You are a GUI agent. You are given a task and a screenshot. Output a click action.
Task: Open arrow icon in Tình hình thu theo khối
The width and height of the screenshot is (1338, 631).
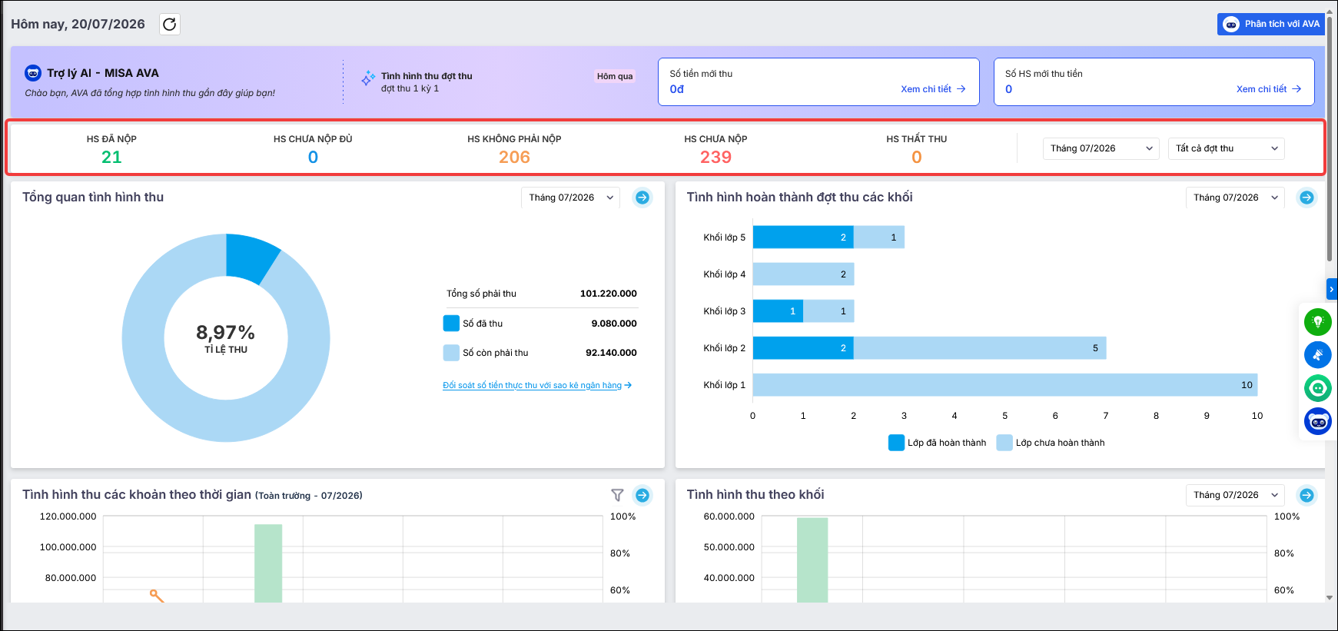point(1306,495)
